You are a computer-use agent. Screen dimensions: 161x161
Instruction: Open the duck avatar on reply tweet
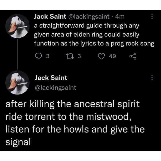click(17, 82)
